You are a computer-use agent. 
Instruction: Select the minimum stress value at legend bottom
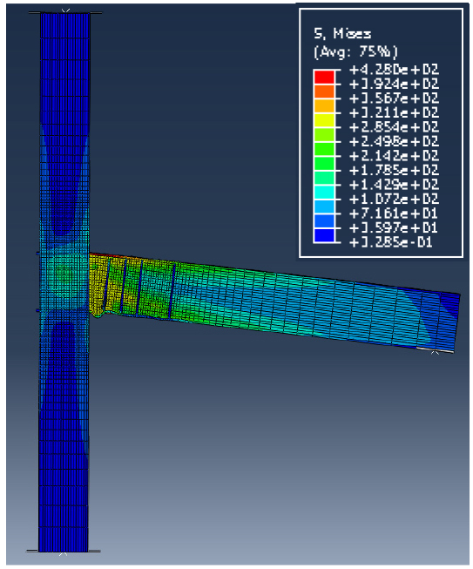pyautogui.click(x=390, y=242)
